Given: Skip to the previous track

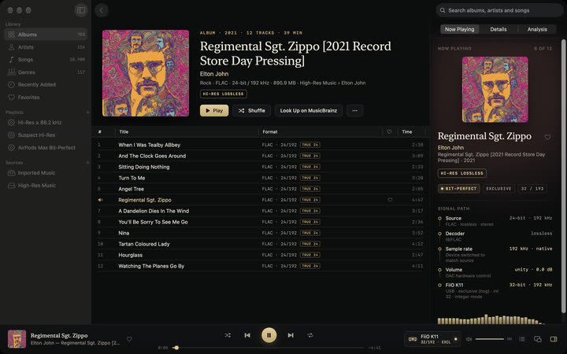Looking at the screenshot, I should point(247,335).
